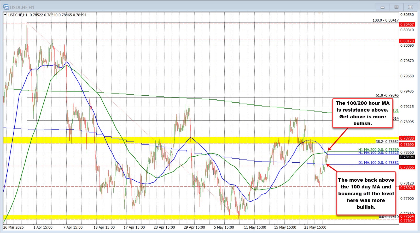Click the red 0.80170 price tag

coord(407,41)
